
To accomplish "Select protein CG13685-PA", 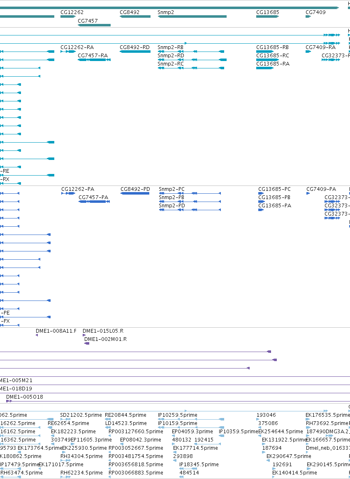I will pyautogui.click(x=275, y=206).
